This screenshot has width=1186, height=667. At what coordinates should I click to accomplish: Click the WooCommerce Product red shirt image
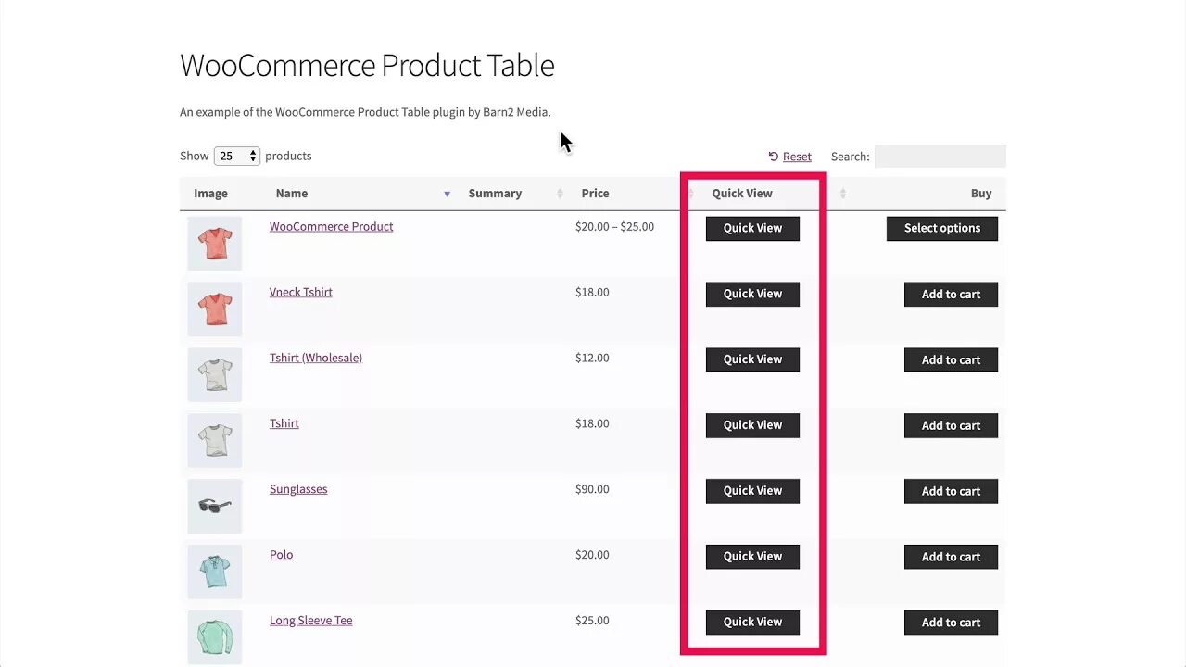coord(215,244)
